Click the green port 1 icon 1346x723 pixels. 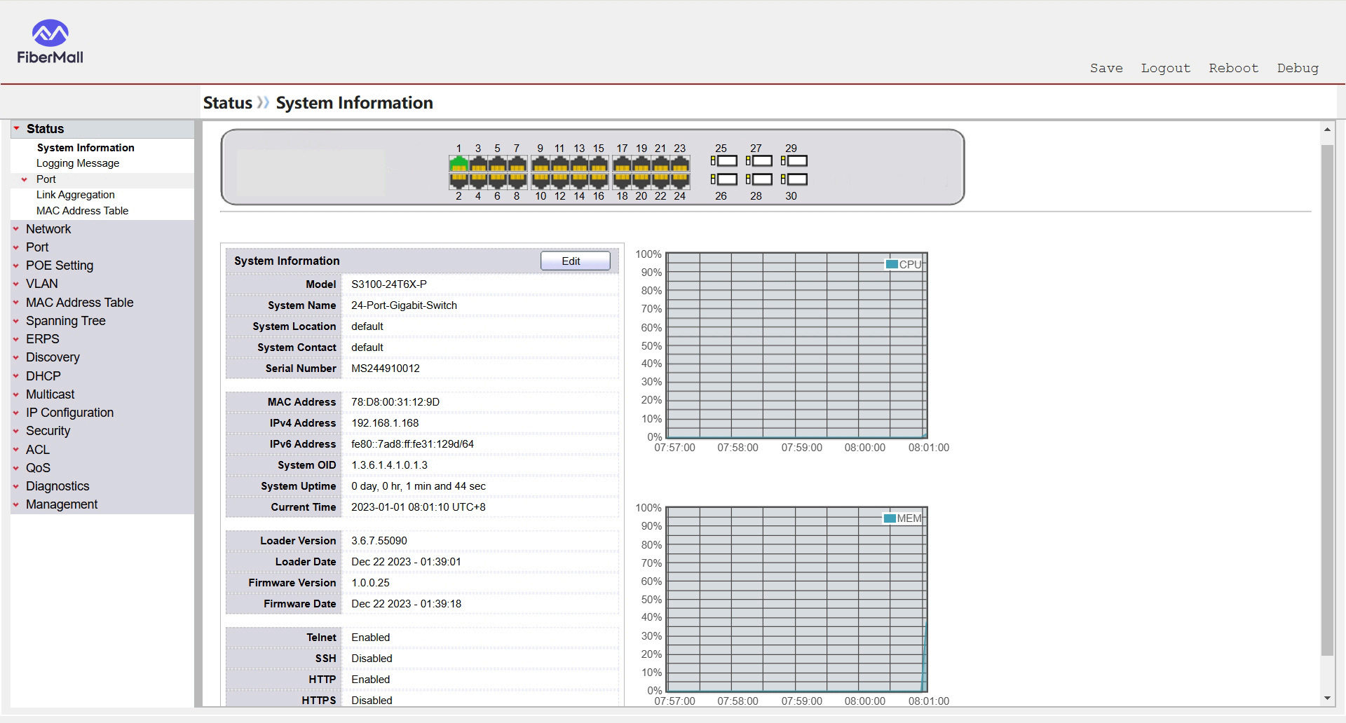click(x=458, y=165)
